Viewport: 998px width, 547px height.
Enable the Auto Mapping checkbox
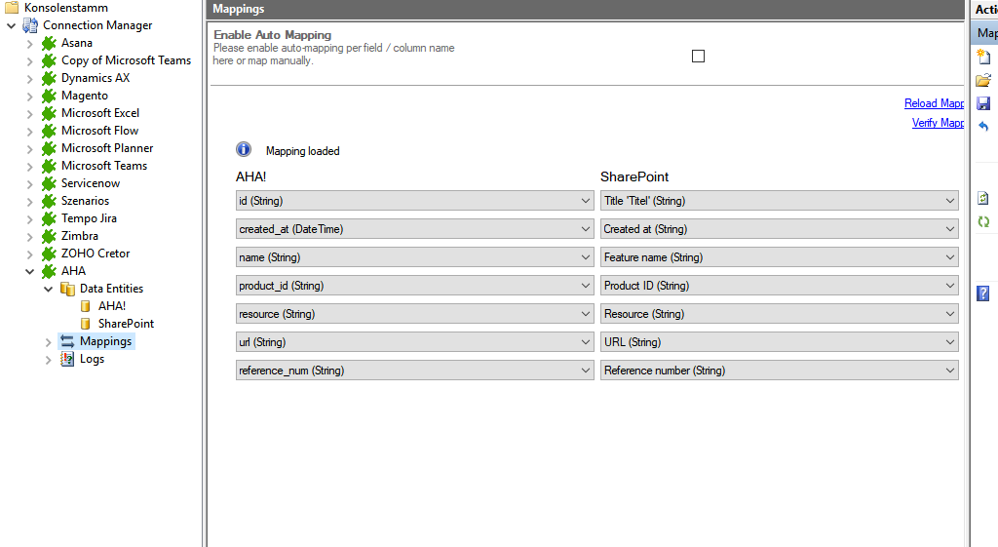click(x=698, y=57)
